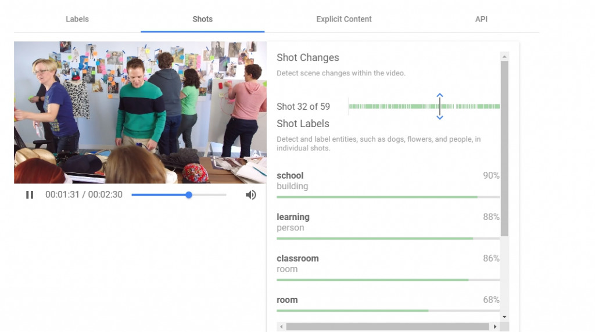The image size is (595, 332).
Task: Pause the video playback
Action: click(30, 195)
